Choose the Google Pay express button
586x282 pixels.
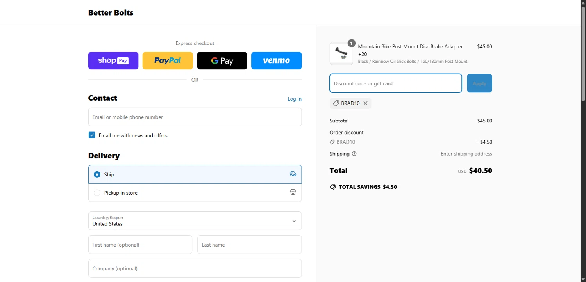[222, 61]
